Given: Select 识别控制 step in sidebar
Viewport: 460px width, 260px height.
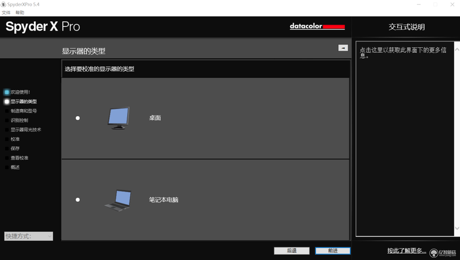Looking at the screenshot, I should (x=20, y=120).
